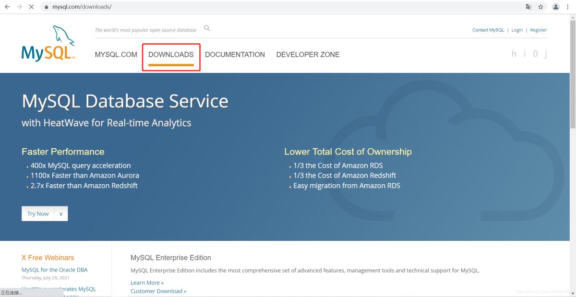Close the Free Webinars X
The width and height of the screenshot is (576, 297).
(x=24, y=258)
